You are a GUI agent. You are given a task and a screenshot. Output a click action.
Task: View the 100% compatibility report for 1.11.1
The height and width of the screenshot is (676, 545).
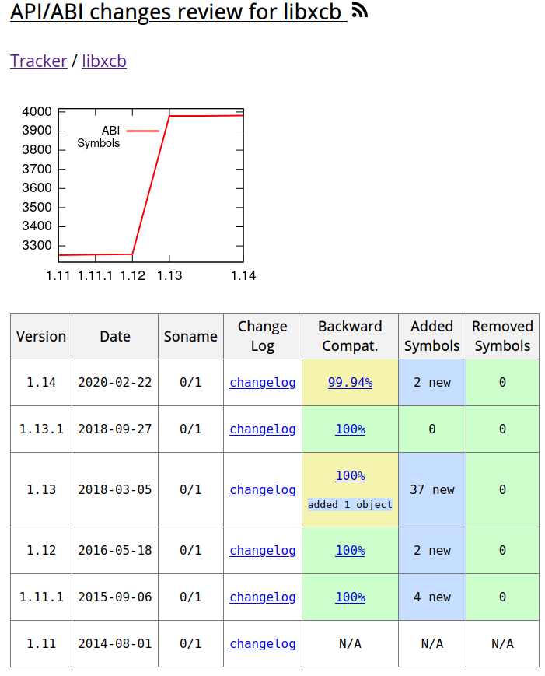point(350,597)
